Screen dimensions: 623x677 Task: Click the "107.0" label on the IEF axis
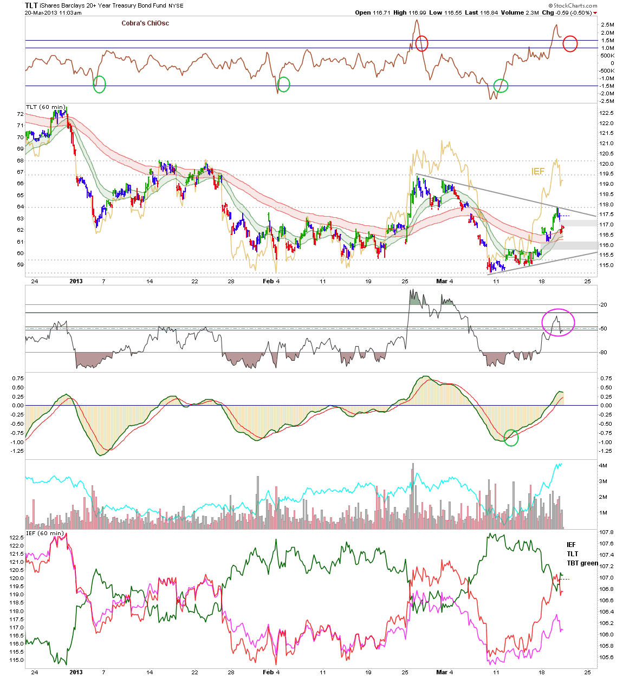coord(606,578)
